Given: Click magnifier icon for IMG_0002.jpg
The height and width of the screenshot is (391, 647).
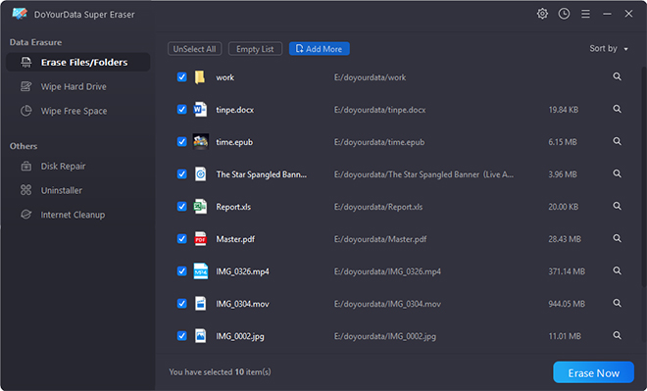Looking at the screenshot, I should (x=617, y=335).
